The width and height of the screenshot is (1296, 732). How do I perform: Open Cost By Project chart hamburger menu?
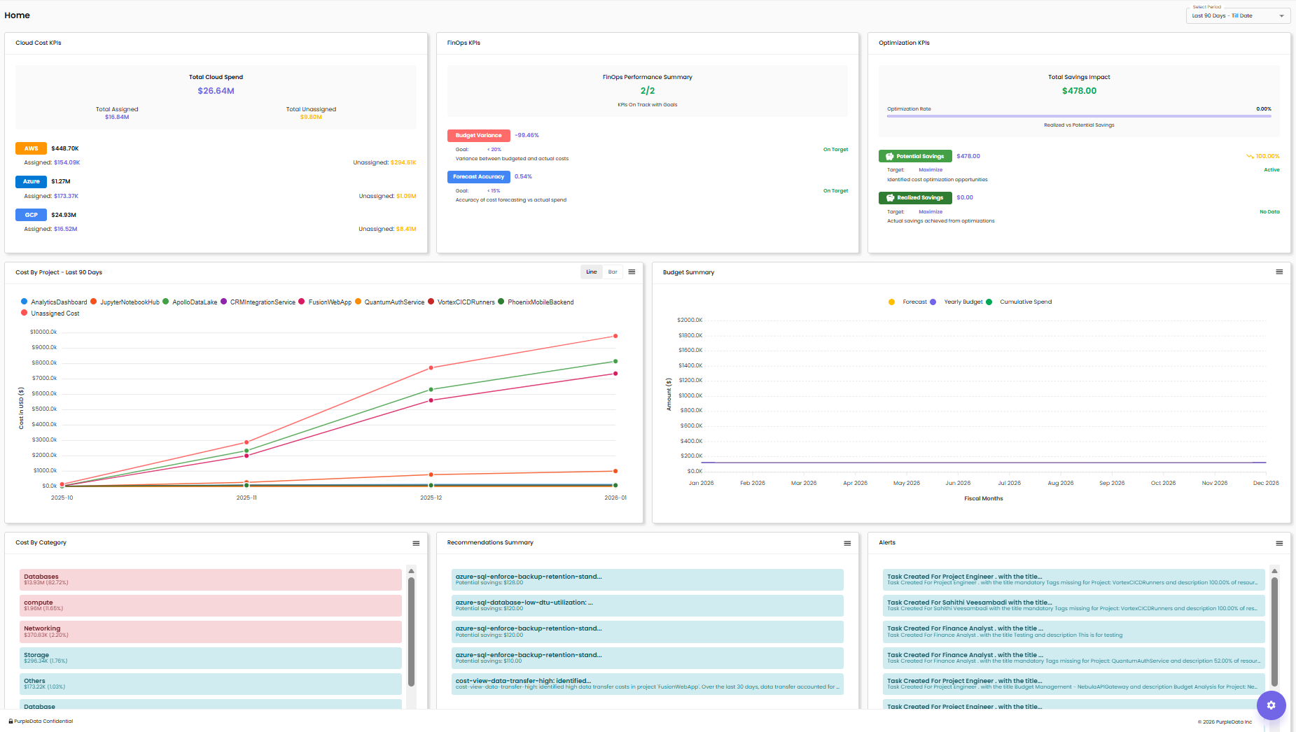(x=632, y=272)
